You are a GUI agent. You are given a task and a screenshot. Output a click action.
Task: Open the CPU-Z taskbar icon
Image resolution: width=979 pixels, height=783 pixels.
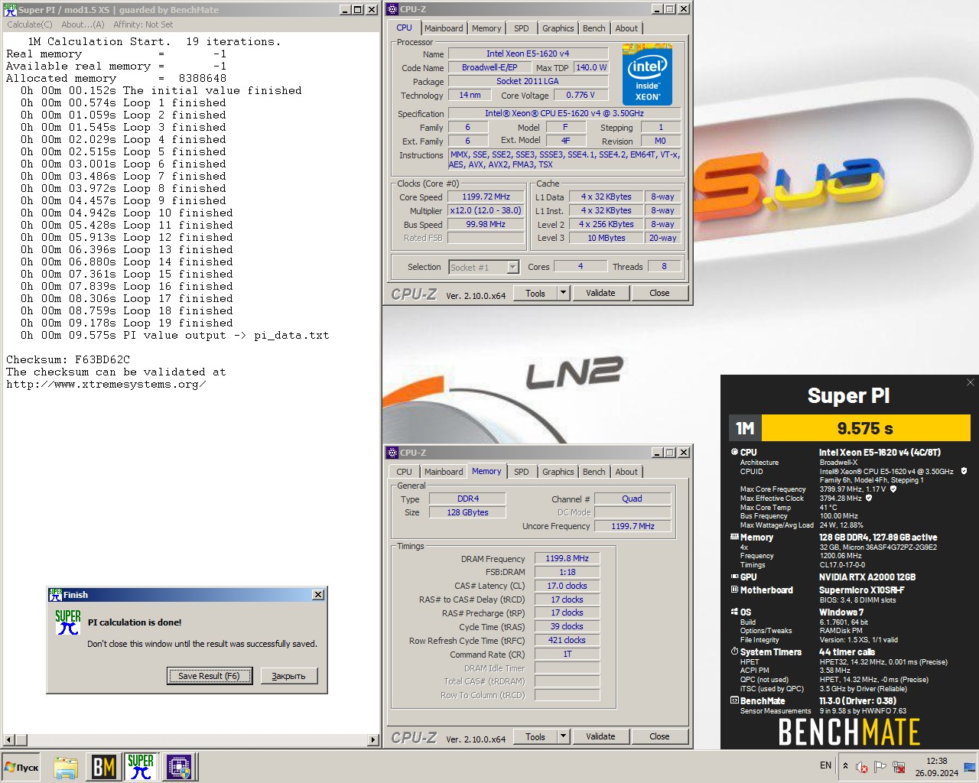pos(179,767)
